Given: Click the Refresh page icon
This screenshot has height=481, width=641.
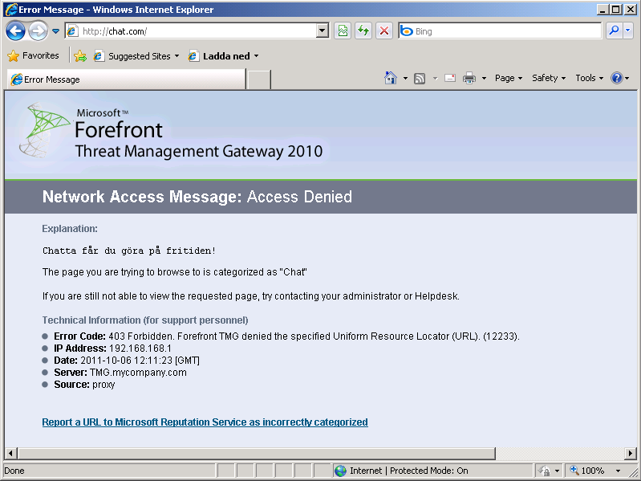Looking at the screenshot, I should 363,31.
